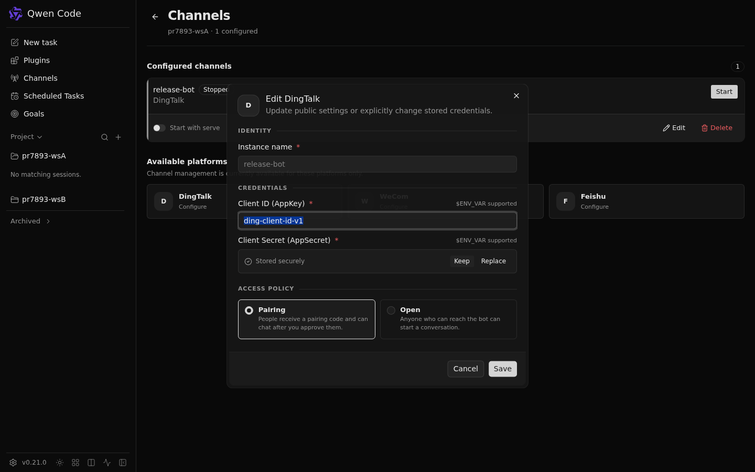Screen dimensions: 755x472
Task: Expand the Archived section
Action: (30, 221)
